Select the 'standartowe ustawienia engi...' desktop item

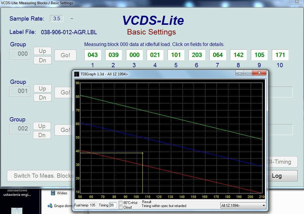click(17, 193)
